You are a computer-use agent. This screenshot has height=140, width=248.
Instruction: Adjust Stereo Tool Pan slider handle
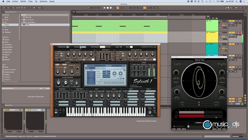[199, 105]
